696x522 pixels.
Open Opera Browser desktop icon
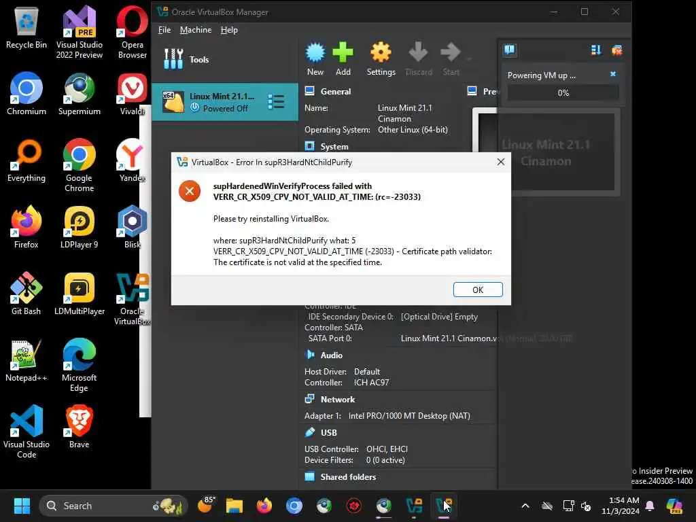pyautogui.click(x=133, y=33)
